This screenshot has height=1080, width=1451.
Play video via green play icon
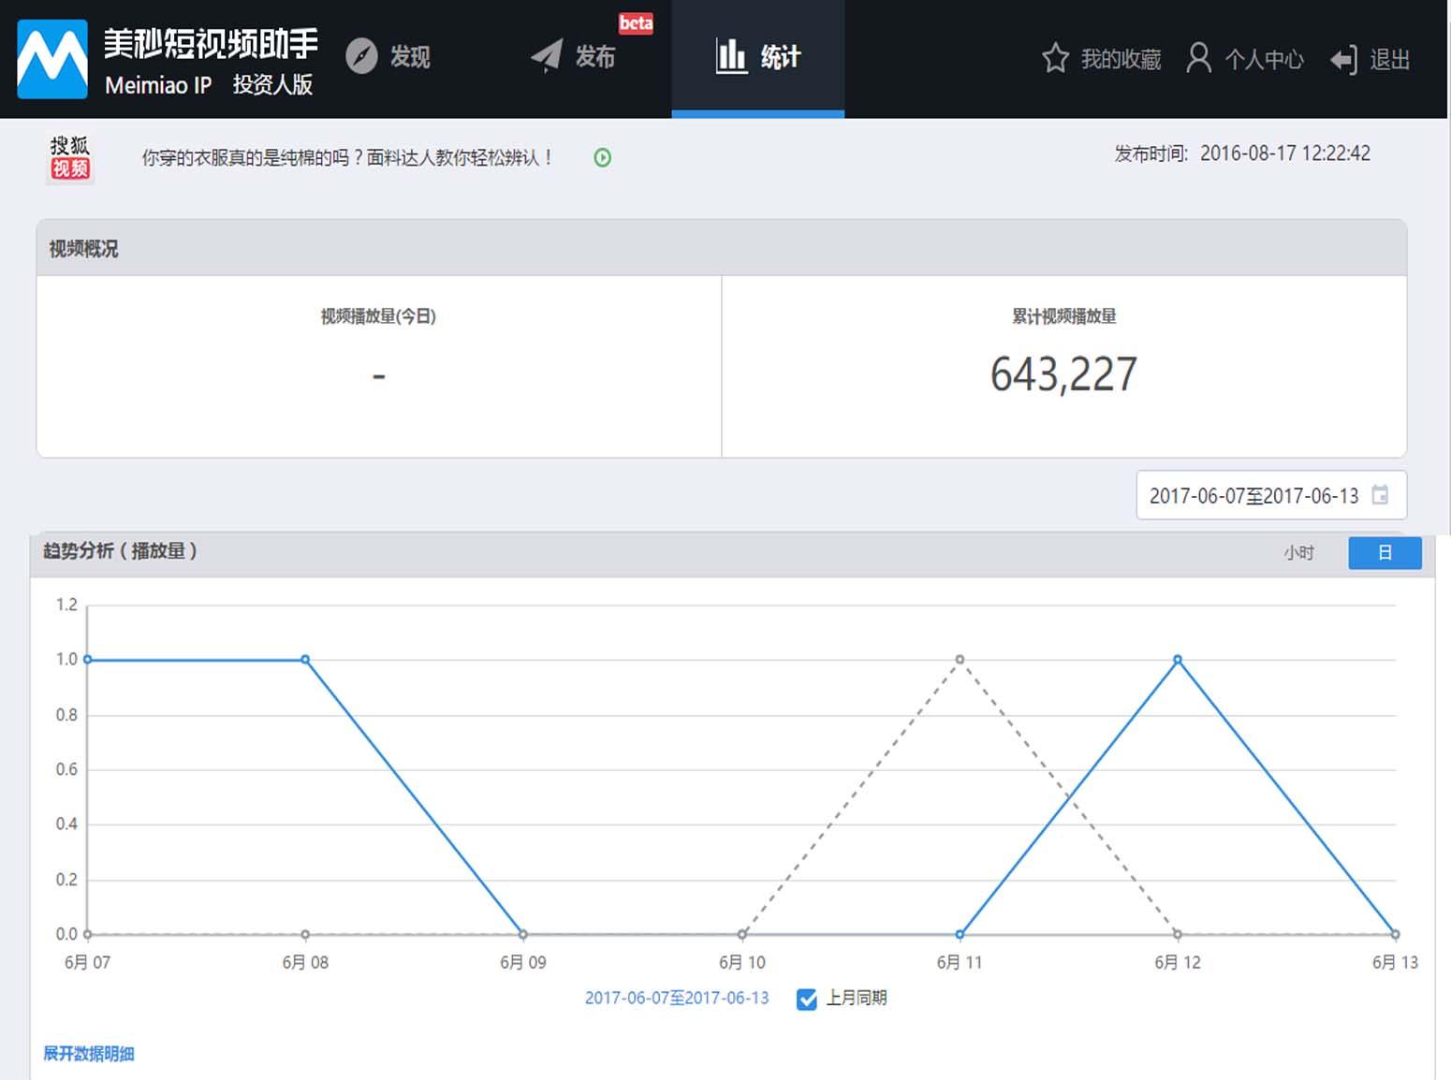click(x=603, y=157)
